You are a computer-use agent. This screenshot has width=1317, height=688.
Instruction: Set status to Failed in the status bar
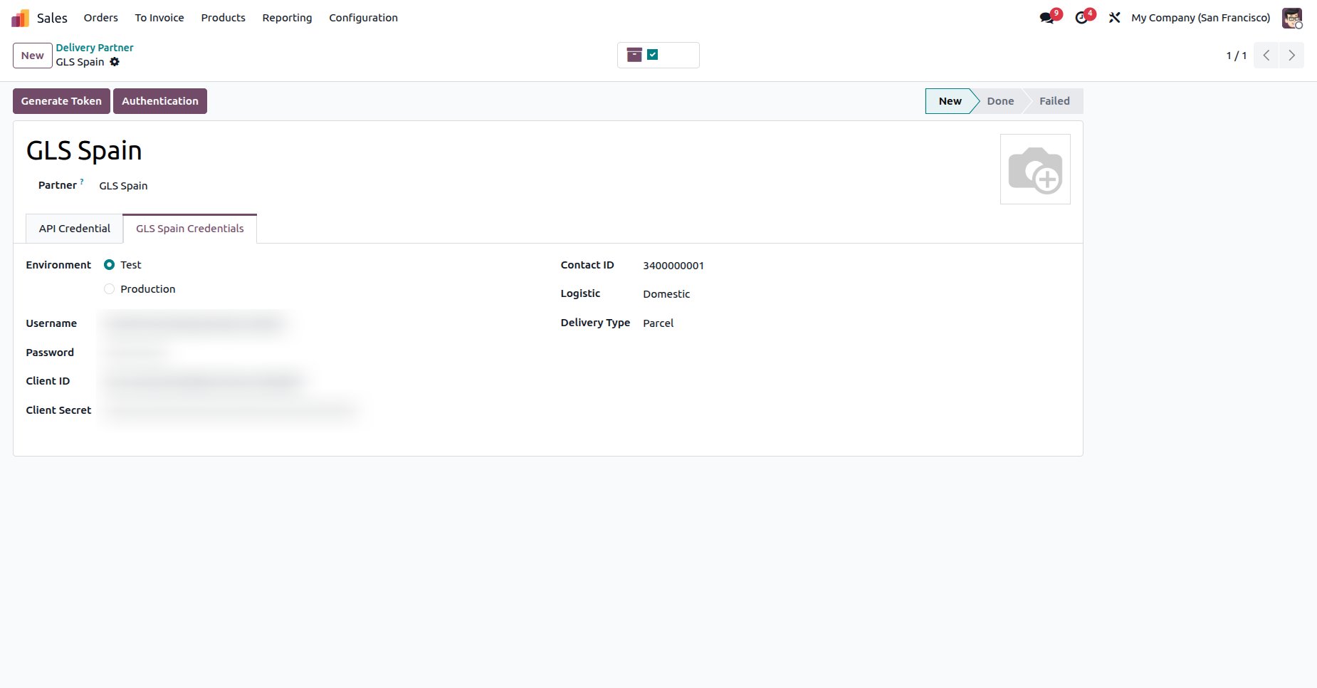(1054, 101)
